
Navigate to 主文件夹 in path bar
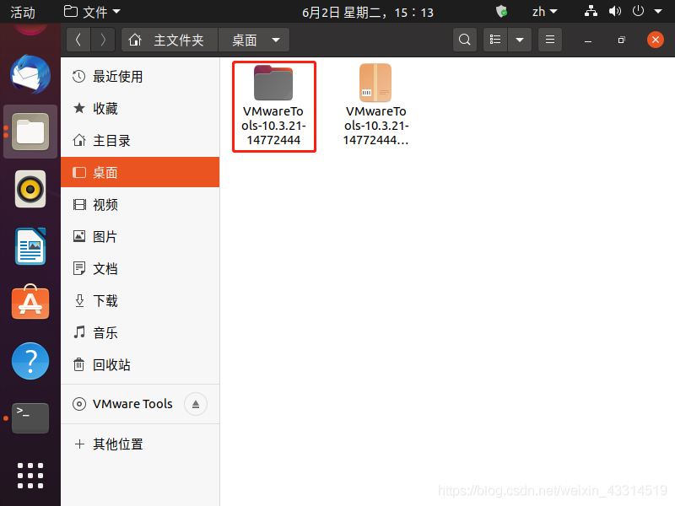coord(170,40)
